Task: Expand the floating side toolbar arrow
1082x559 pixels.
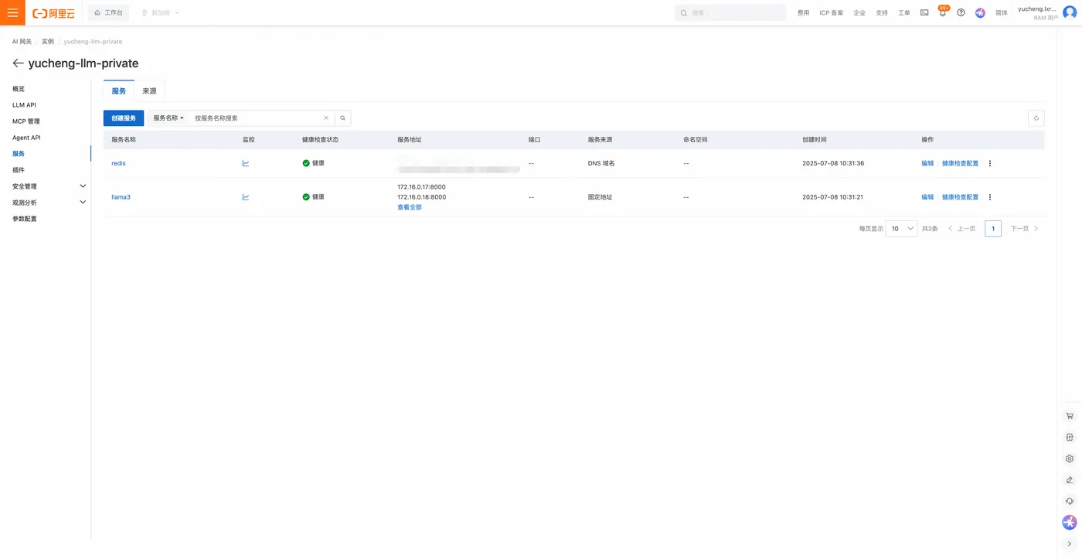Action: tap(1070, 544)
